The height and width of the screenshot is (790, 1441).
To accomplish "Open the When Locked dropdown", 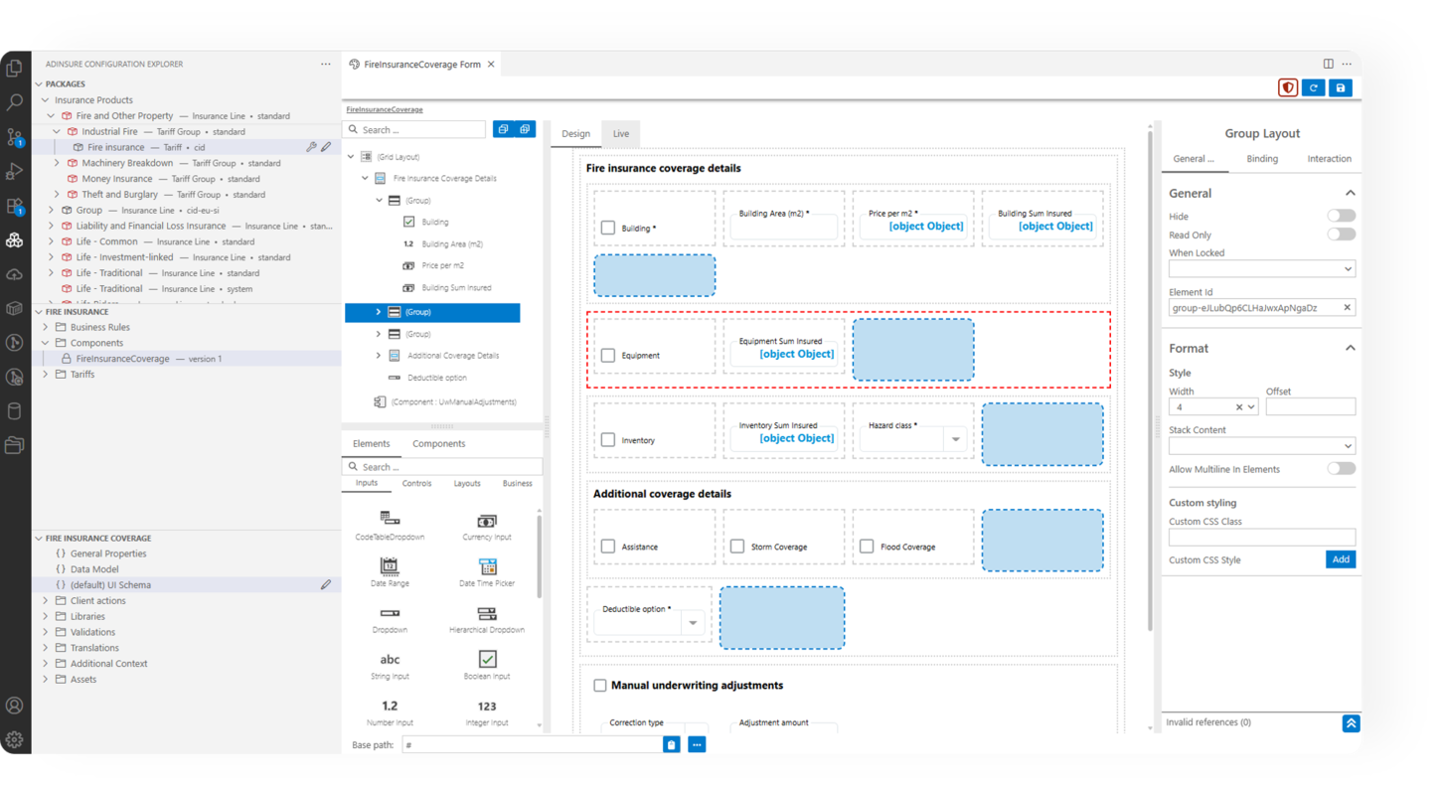I will 1261,269.
